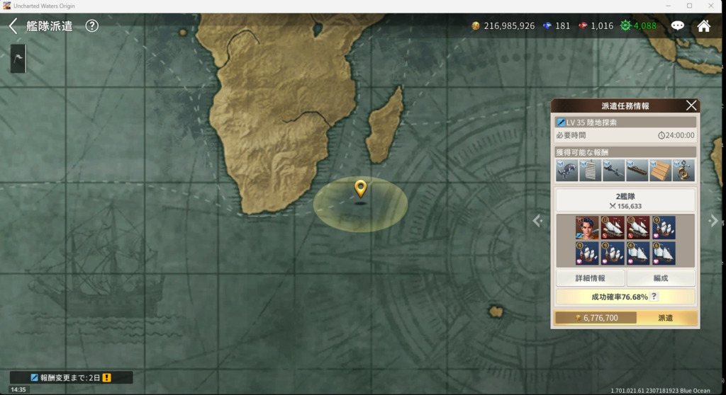Screen dimensions: 726x395
Task: Click the 艦隊派遣 screen title
Action: [x=50, y=26]
